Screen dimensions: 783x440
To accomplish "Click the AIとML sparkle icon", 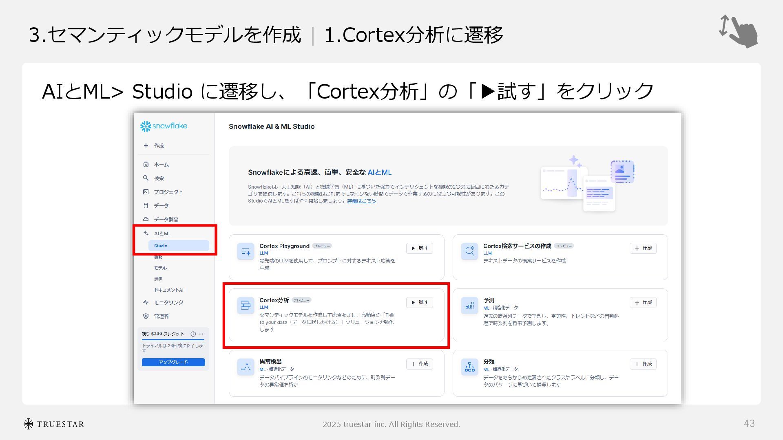I will [146, 233].
